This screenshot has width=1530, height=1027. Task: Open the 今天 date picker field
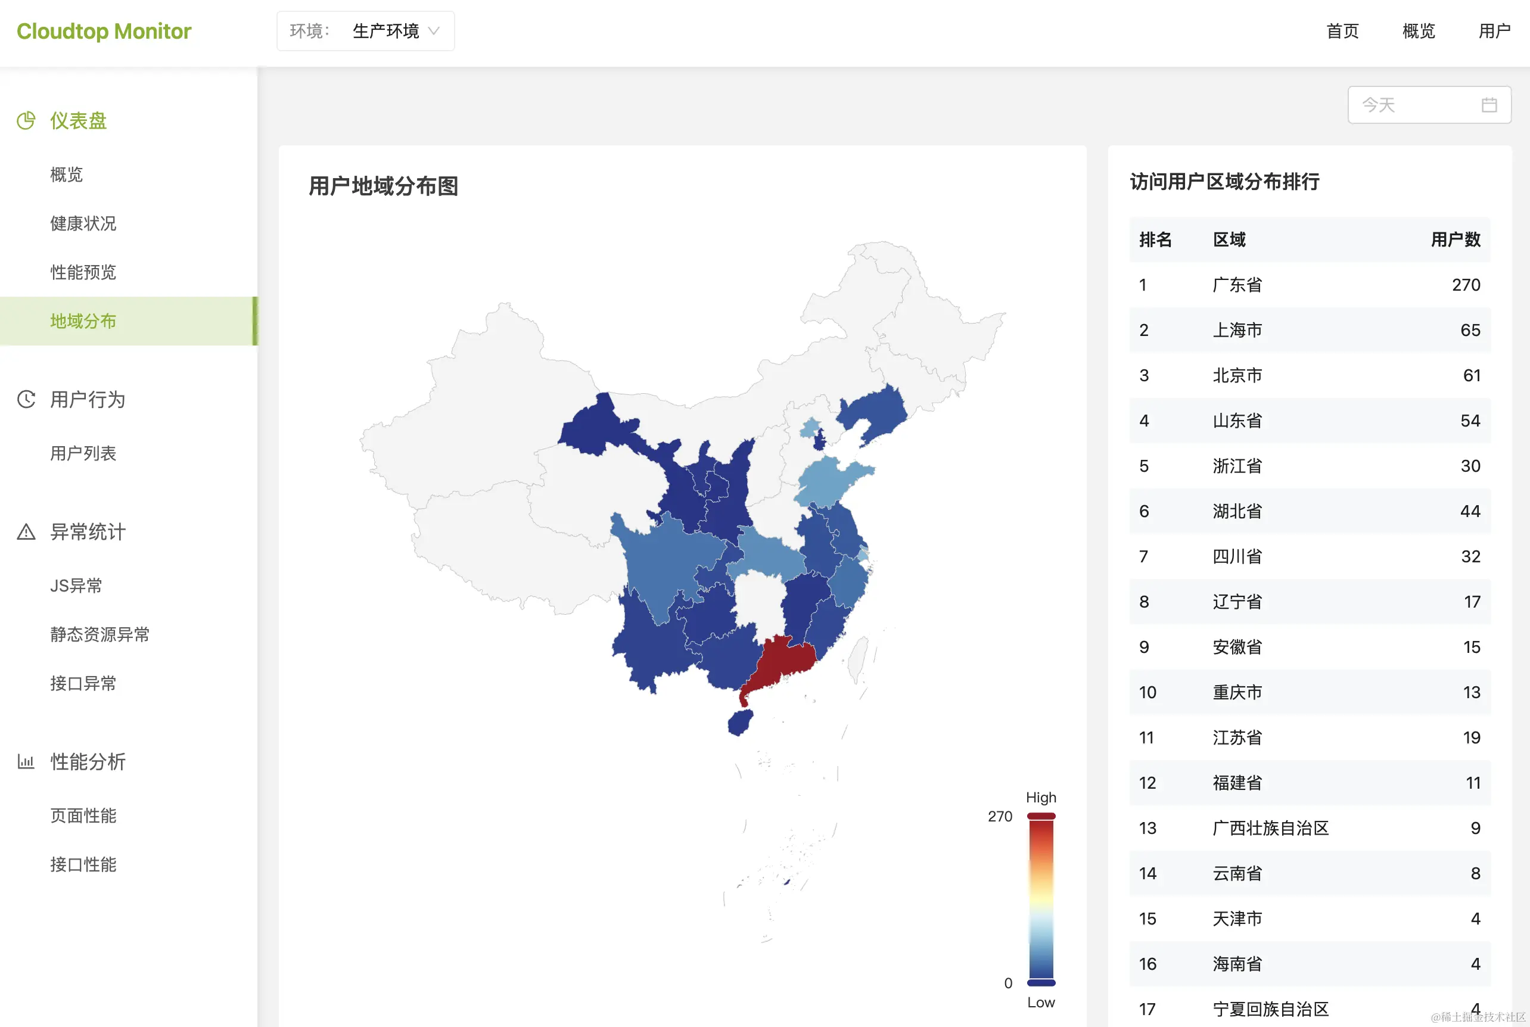tap(1429, 105)
